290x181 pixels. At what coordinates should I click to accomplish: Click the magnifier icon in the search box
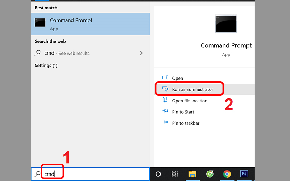coord(37,174)
